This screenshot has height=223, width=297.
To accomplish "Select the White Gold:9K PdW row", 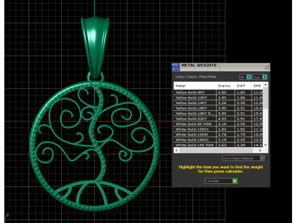I will coord(218,124).
